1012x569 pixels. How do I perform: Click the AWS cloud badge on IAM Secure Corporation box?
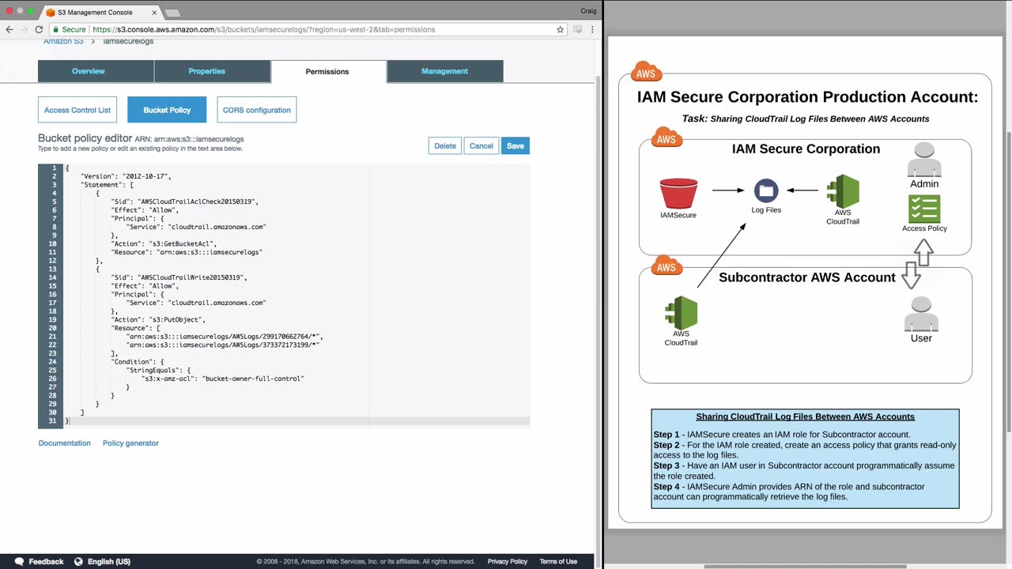(666, 137)
